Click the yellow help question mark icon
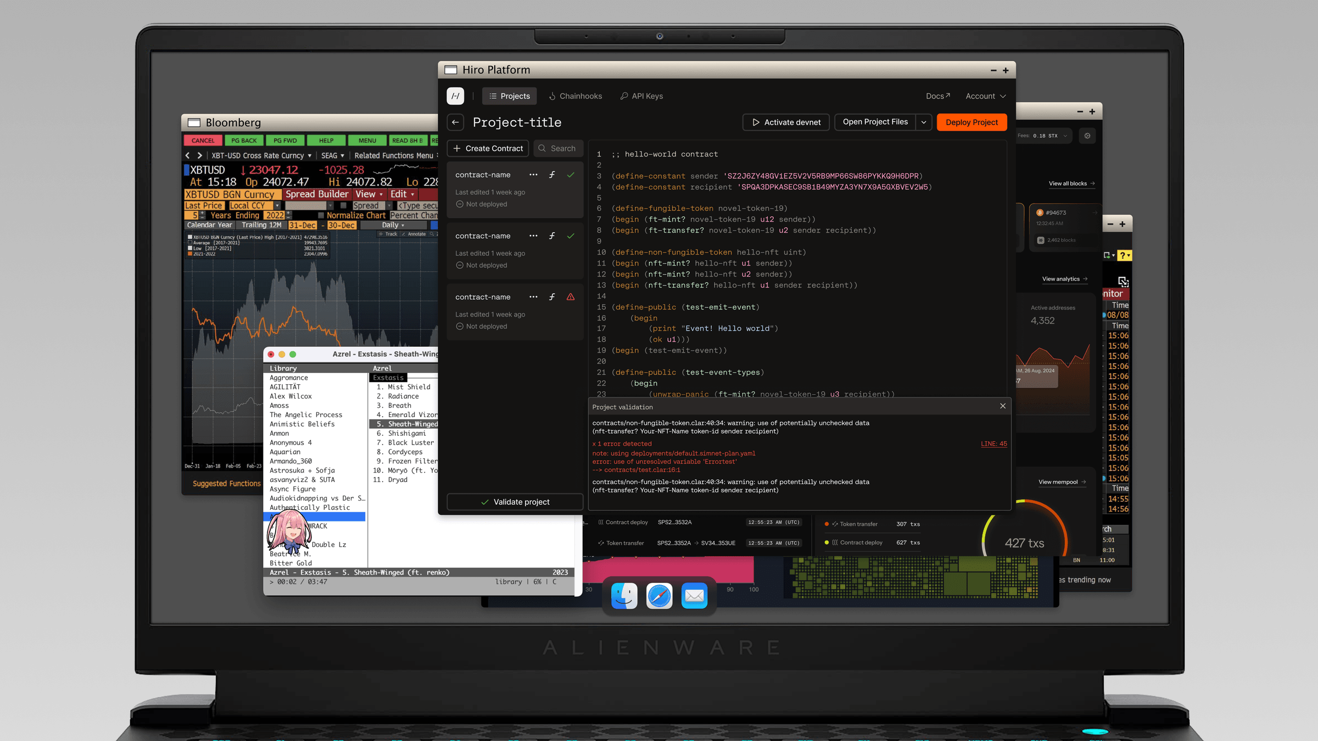 [x=1124, y=255]
